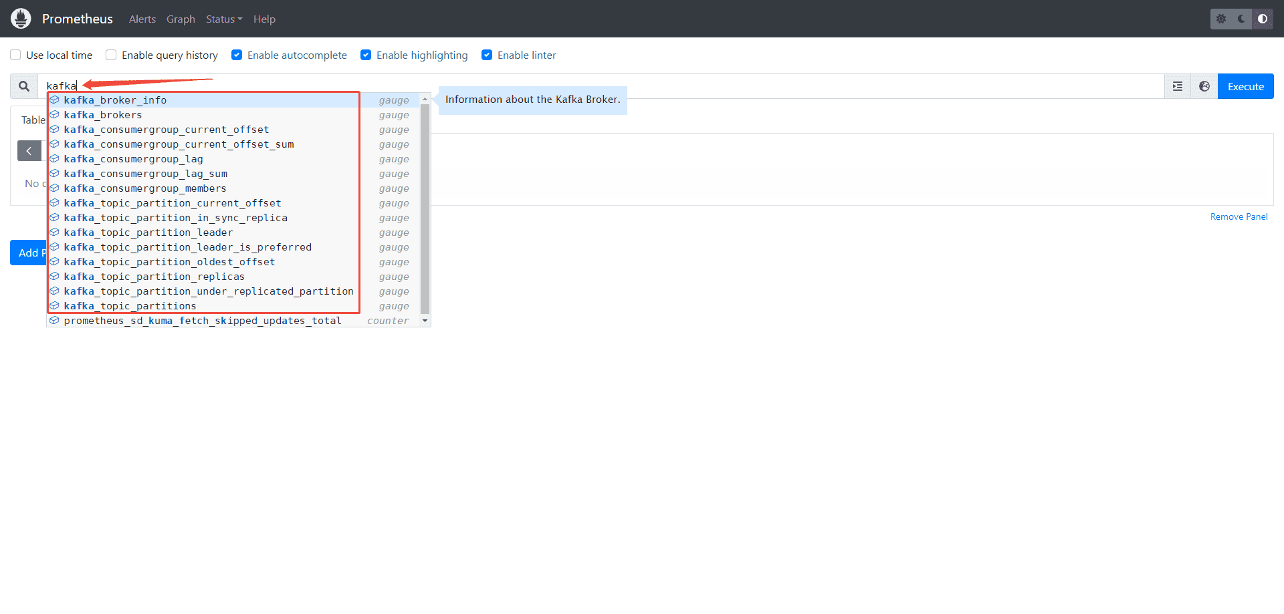Open the metrics explorer globe icon
The height and width of the screenshot is (614, 1284).
coord(1204,86)
